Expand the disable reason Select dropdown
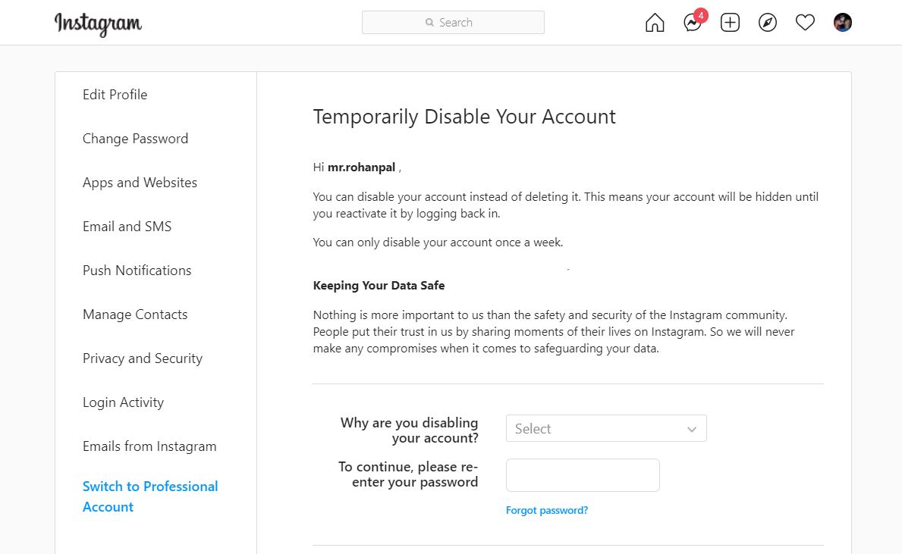Image resolution: width=902 pixels, height=554 pixels. 605,428
